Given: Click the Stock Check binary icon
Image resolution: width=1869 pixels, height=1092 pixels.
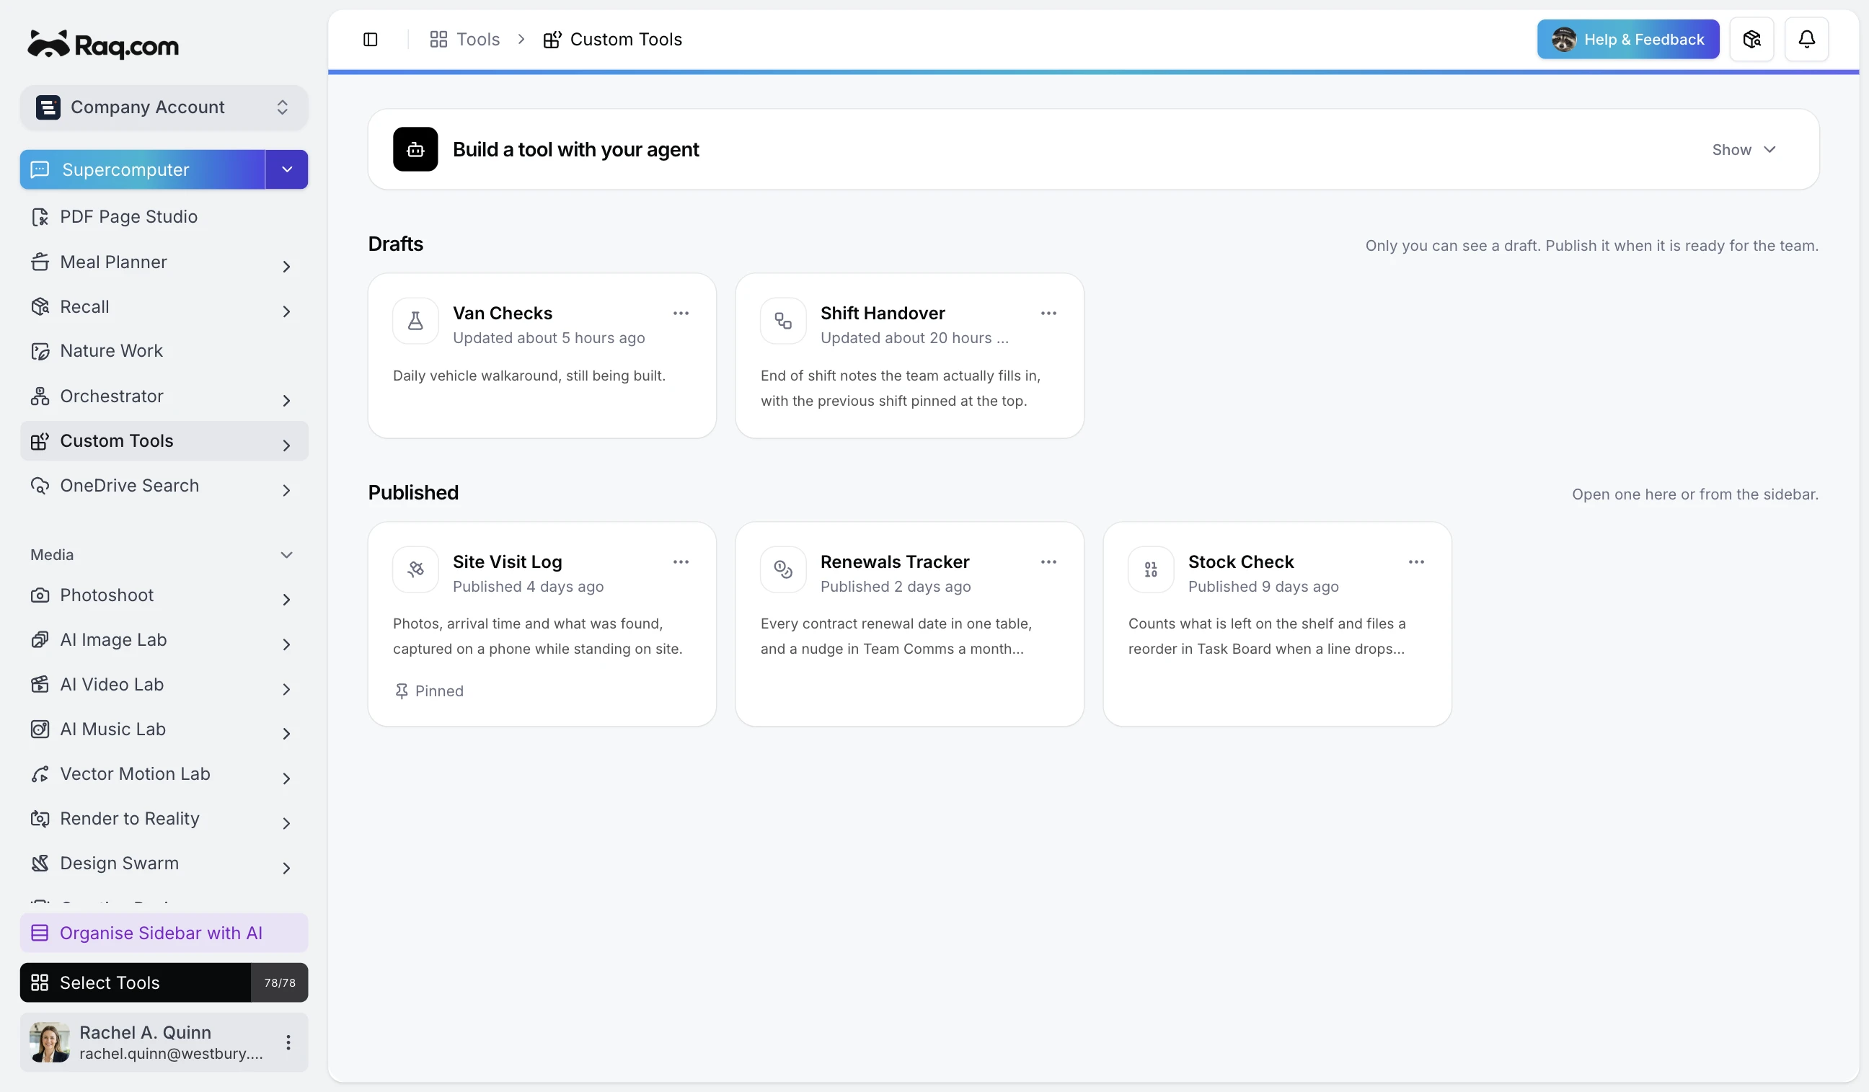Looking at the screenshot, I should [x=1151, y=569].
